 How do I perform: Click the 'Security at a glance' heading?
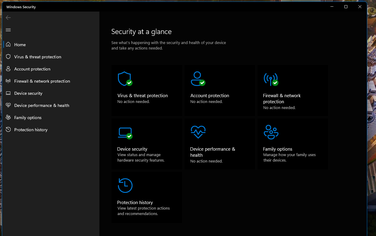pos(141,32)
